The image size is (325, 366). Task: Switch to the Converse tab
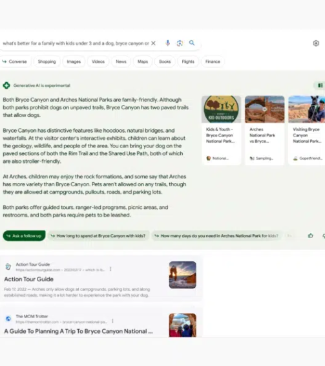click(x=15, y=61)
